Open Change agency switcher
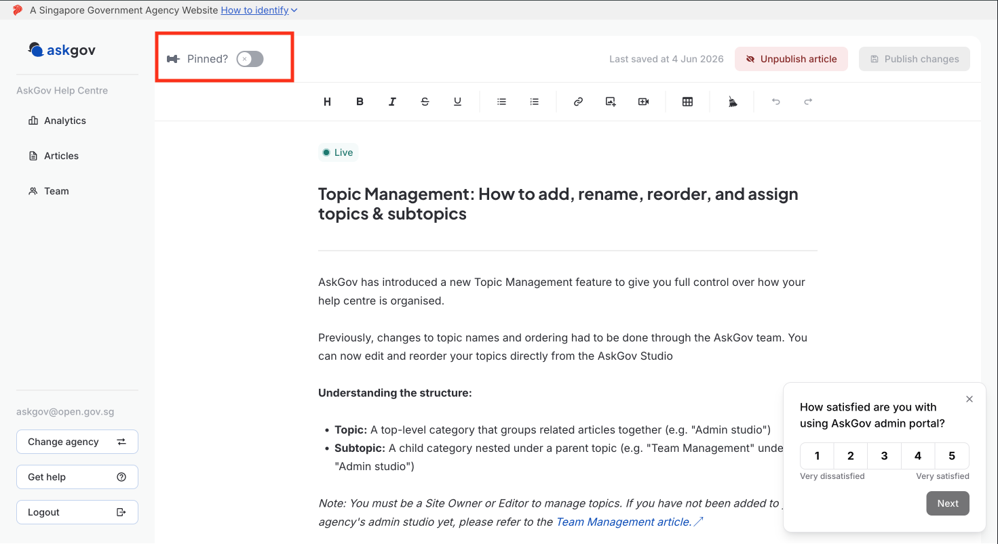Screen dimensions: 998x544 pos(77,442)
